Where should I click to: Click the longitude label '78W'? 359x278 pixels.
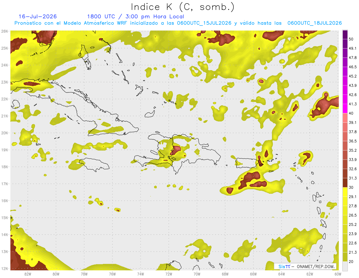coord(84,274)
